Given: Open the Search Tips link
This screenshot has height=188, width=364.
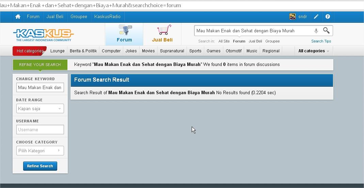Looking at the screenshot, I should [x=321, y=41].
